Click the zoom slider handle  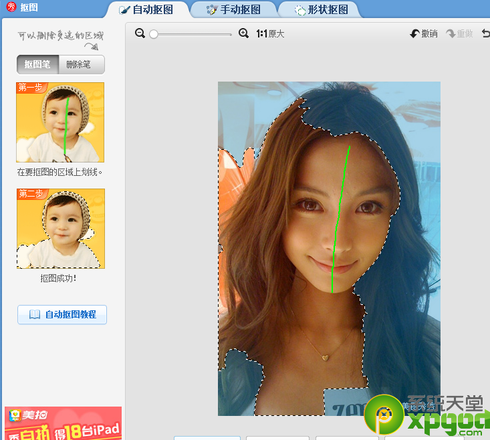154,33
